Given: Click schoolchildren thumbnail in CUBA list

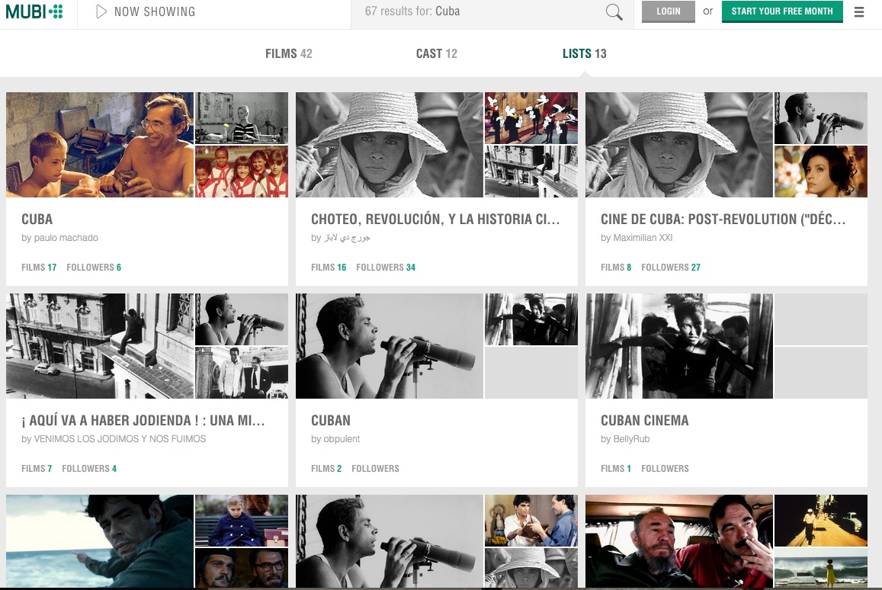Looking at the screenshot, I should pyautogui.click(x=242, y=172).
